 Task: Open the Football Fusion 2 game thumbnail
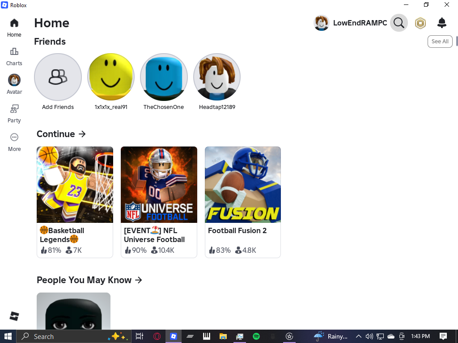click(243, 184)
